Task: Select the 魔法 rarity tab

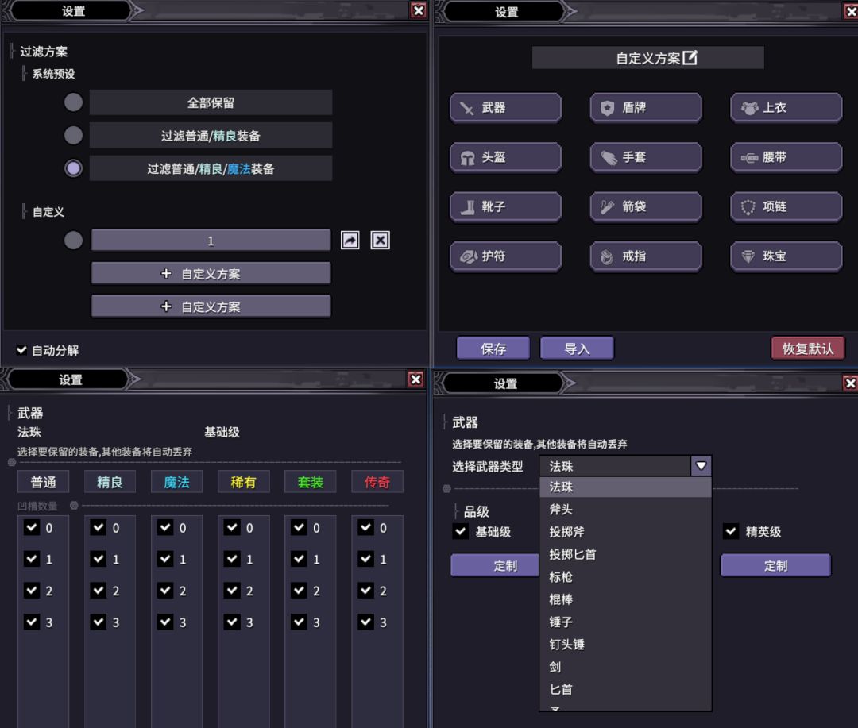Action: pyautogui.click(x=176, y=482)
